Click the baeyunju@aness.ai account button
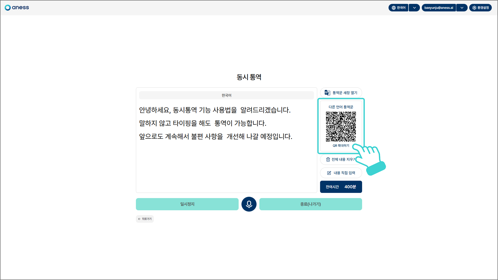This screenshot has height=280, width=498. [439, 8]
